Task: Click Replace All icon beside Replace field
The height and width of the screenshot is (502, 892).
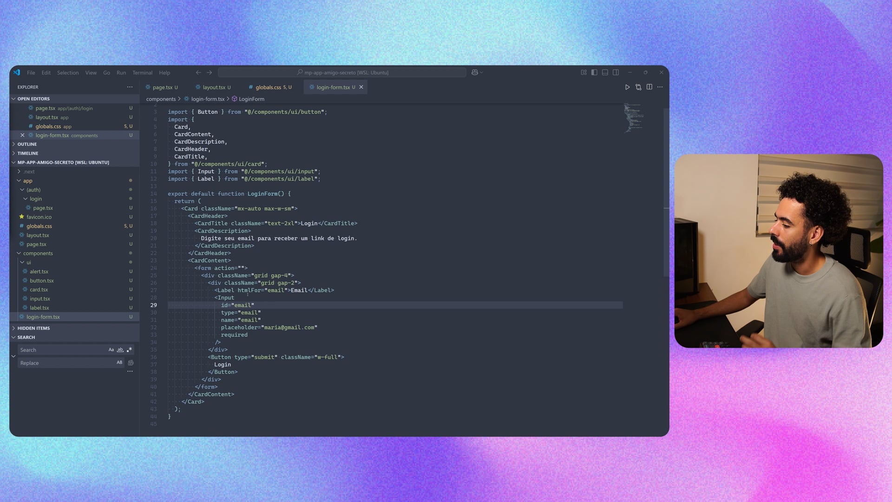Action: (131, 363)
